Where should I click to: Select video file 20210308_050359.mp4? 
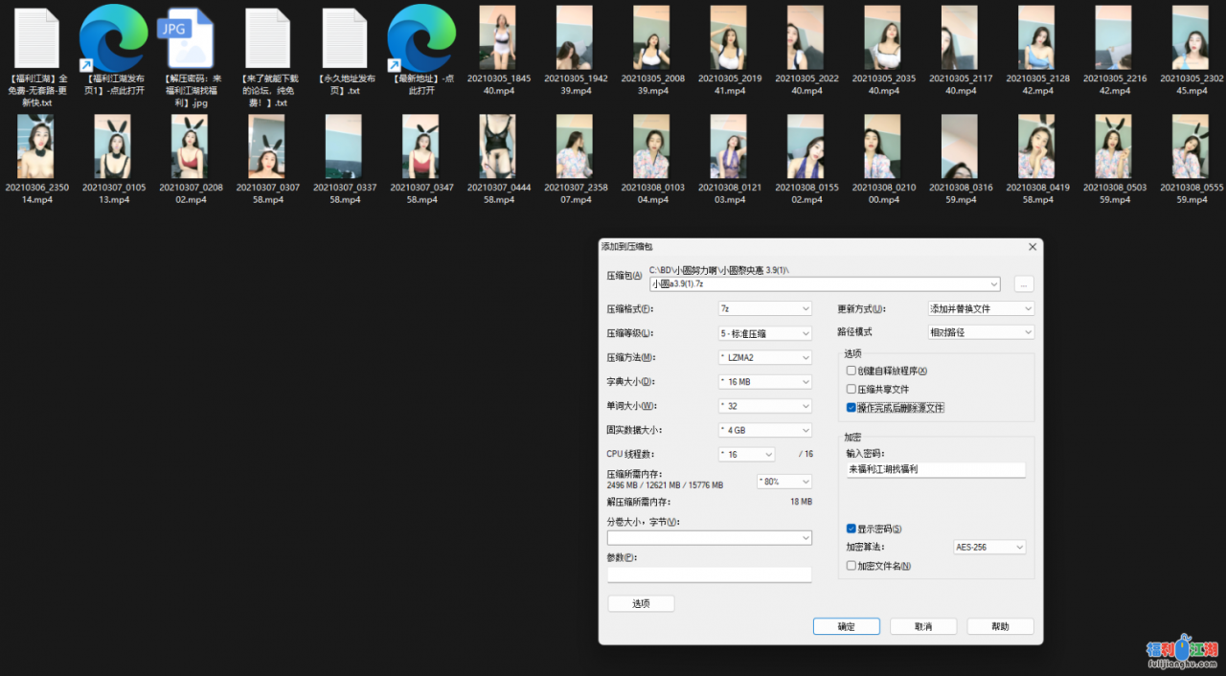[1113, 146]
